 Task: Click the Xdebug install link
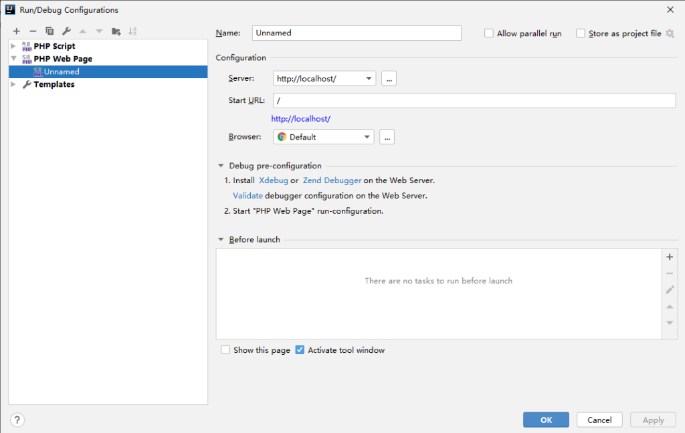[273, 180]
